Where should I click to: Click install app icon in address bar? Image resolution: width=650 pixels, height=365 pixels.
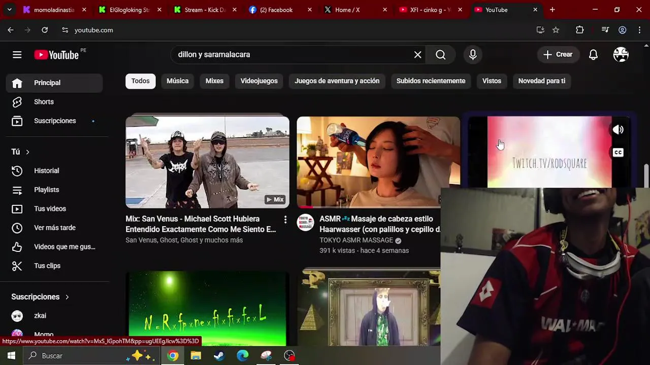click(540, 30)
